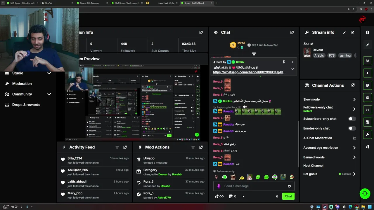Viewport: 374px width, 210px height.
Task: Open Banned words settings chevron
Action: [354, 157]
